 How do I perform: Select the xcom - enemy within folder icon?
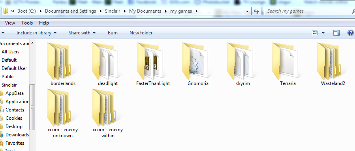[x=105, y=108]
